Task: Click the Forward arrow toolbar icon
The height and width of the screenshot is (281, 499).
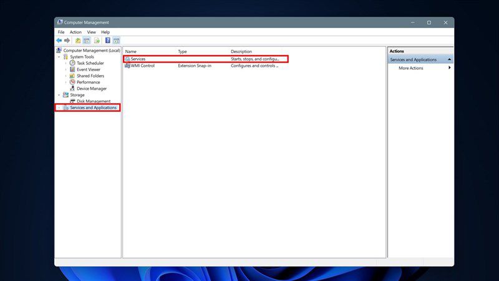Action: coord(67,41)
